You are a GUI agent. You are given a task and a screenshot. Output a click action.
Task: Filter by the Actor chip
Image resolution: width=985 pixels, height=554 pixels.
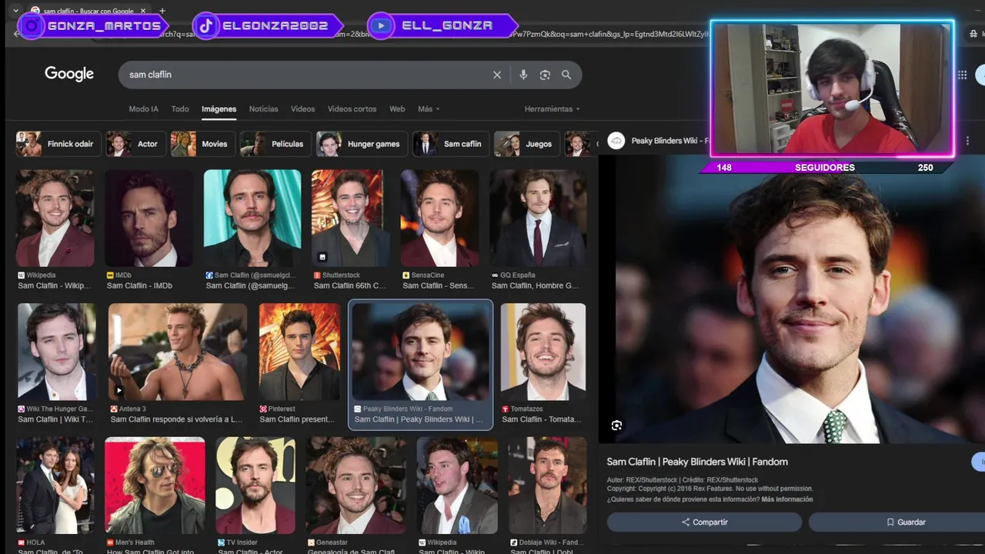[135, 144]
